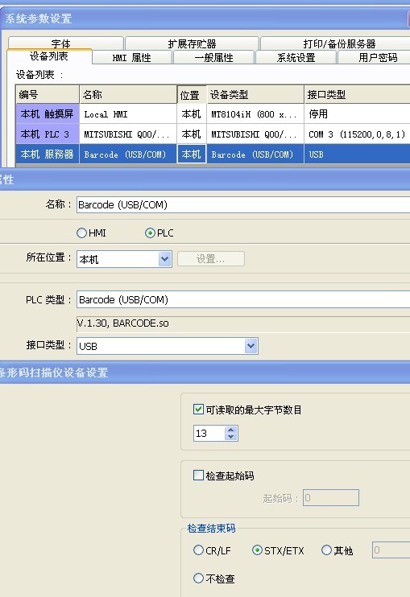Enable the 检查起始码 checkbox

click(x=198, y=476)
